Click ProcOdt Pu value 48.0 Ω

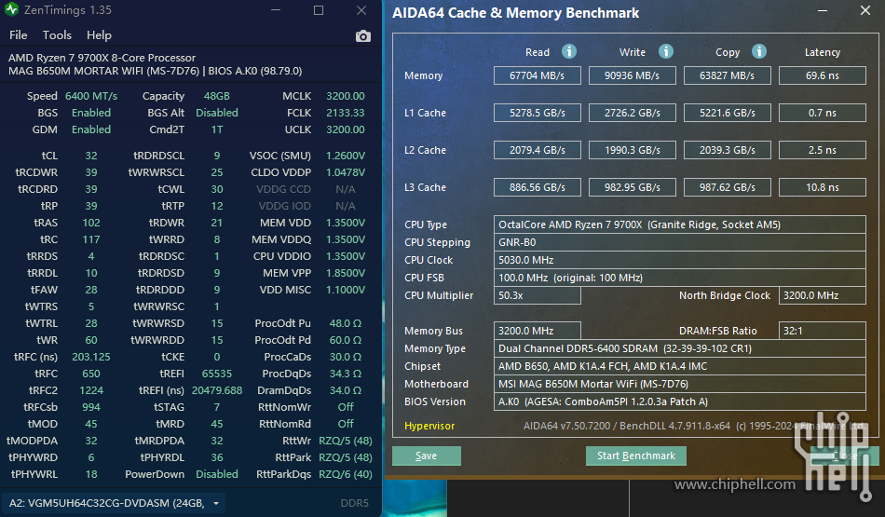(x=346, y=323)
